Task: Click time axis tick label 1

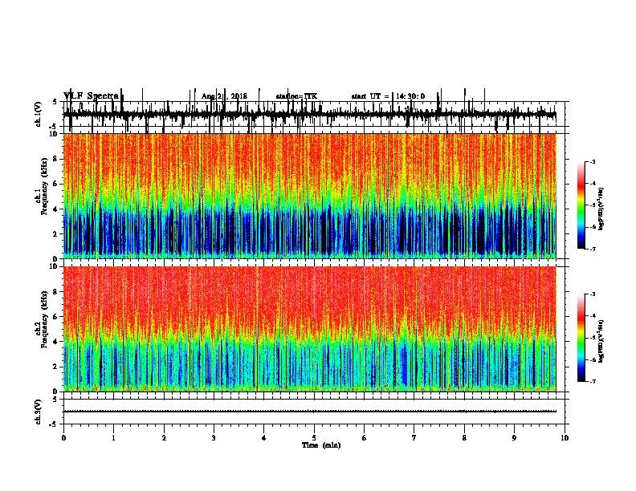Action: point(113,438)
